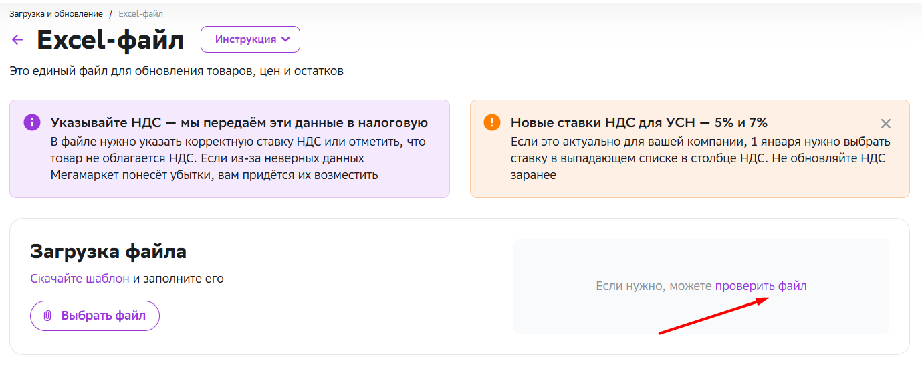Go back using the purple left arrow
The image size is (922, 365).
(18, 40)
